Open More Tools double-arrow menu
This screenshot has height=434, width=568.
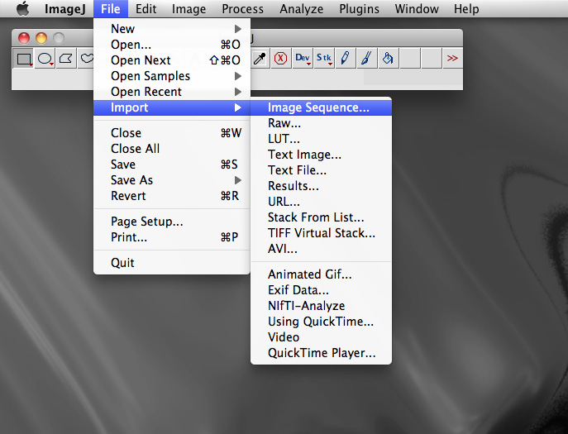(452, 59)
